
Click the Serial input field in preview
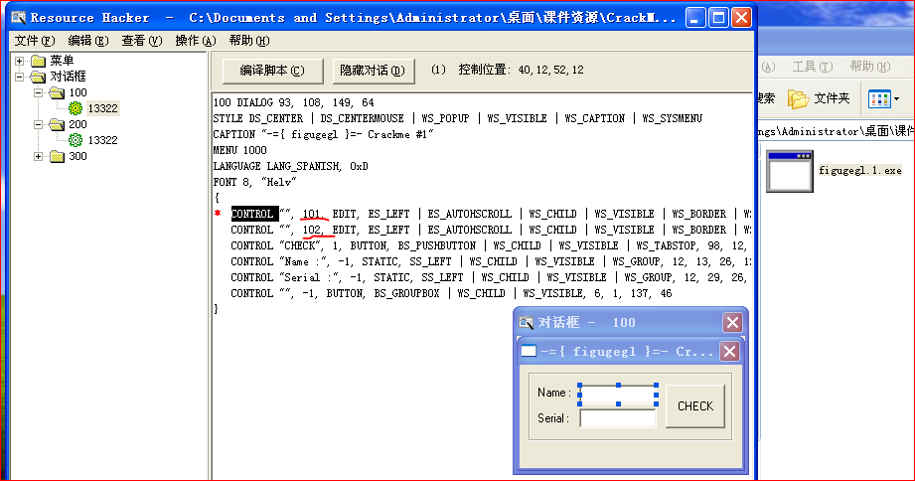618,418
